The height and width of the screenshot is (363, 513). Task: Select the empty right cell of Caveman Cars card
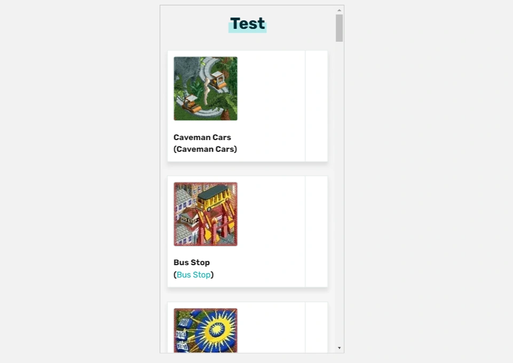(x=316, y=106)
